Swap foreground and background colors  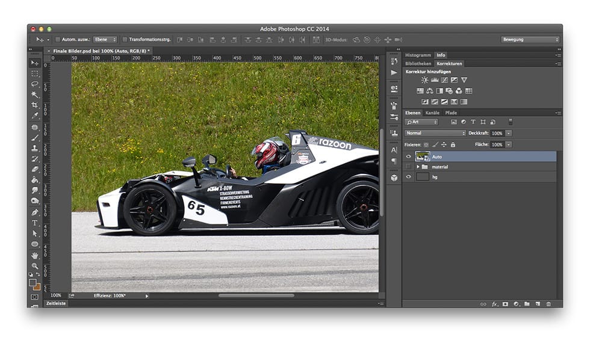coord(38,274)
